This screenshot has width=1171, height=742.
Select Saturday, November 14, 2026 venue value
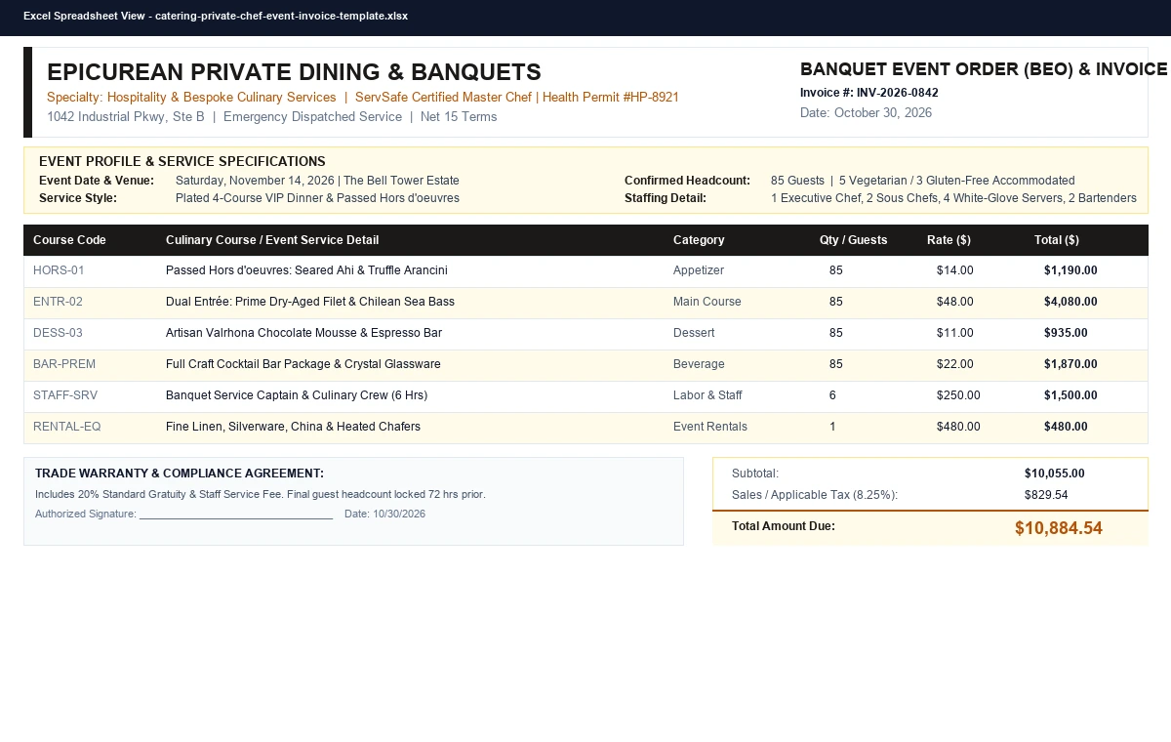(x=317, y=181)
